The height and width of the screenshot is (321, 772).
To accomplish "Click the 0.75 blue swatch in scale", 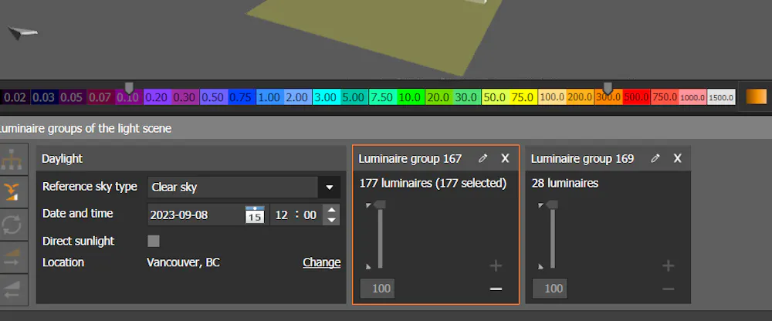I will pos(241,97).
